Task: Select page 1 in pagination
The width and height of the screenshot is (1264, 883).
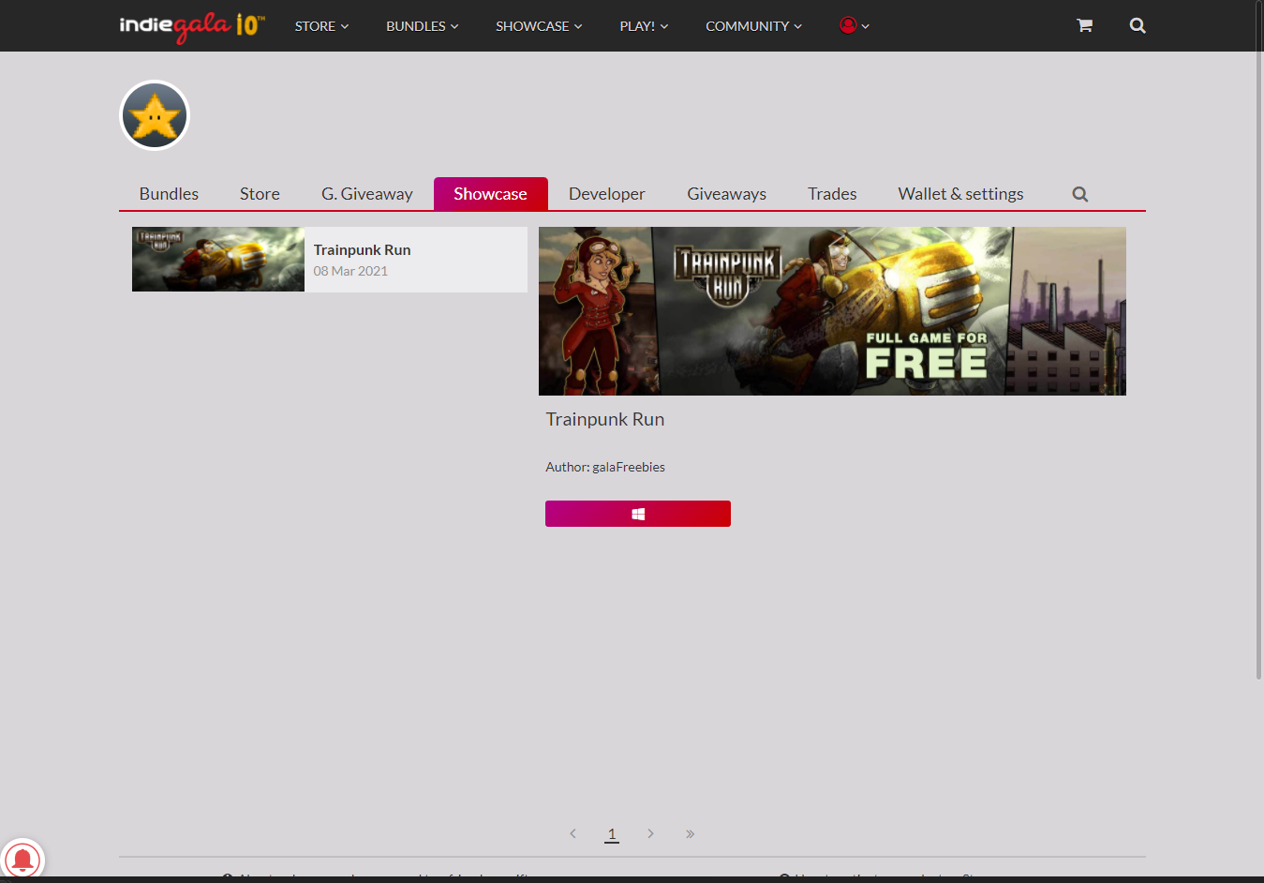Action: [612, 833]
